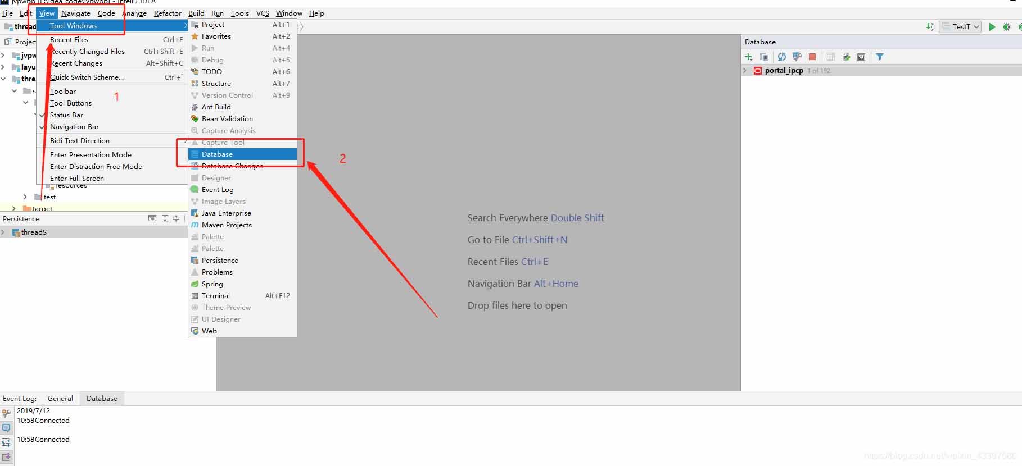Open the VCS menu
The image size is (1022, 466).
click(x=263, y=13)
